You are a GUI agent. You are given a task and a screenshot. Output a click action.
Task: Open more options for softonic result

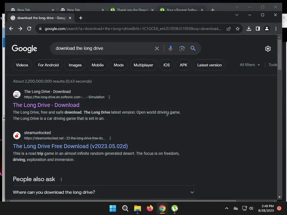pos(109,97)
